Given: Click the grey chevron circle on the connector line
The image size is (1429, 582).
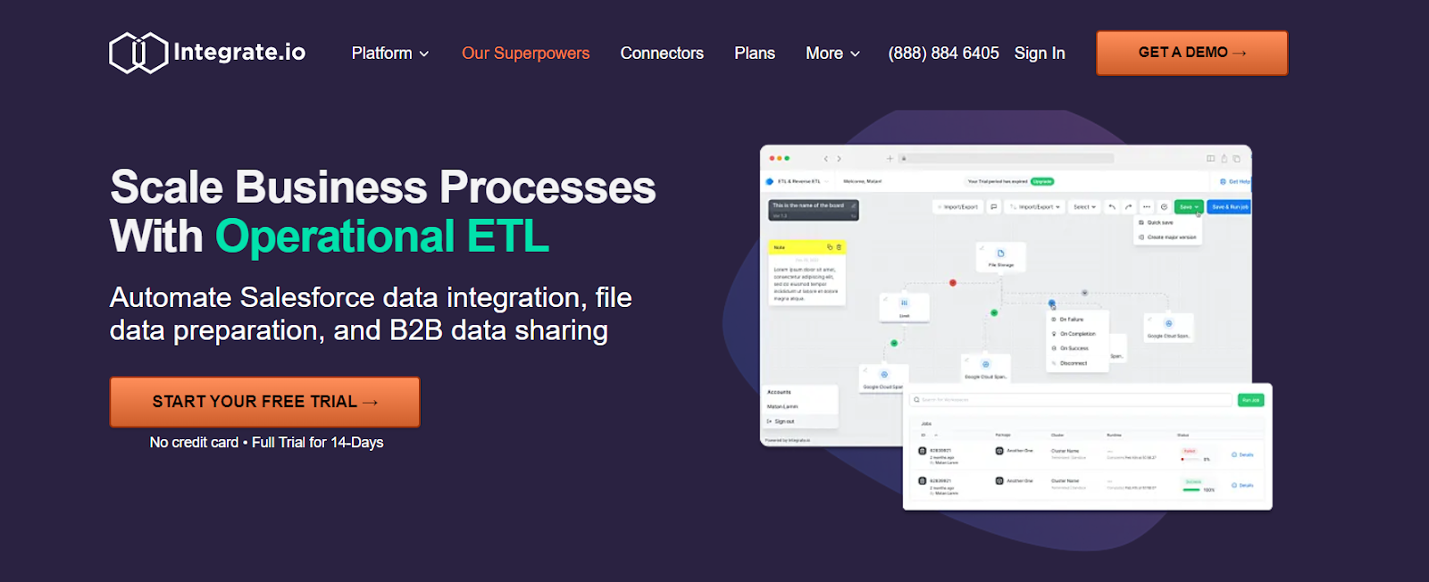Looking at the screenshot, I should tap(1084, 293).
